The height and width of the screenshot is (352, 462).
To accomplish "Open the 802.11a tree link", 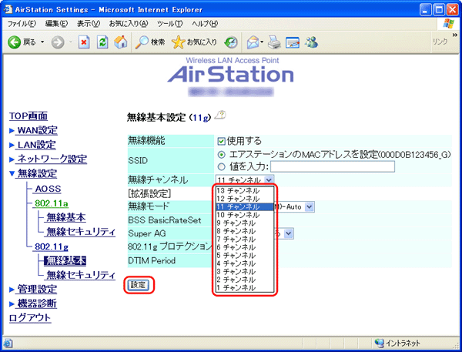I will click(52, 203).
